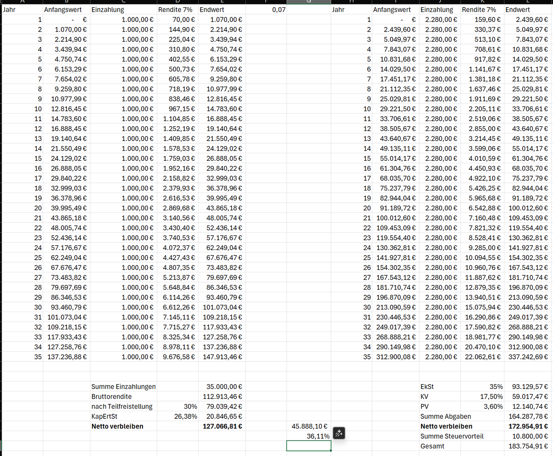The width and height of the screenshot is (553, 456).
Task: Click the bold 127.066,81 € net result cell
Action: (222, 426)
